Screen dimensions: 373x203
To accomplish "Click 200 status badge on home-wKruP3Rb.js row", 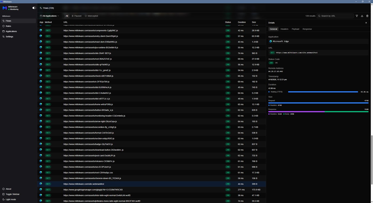I will pyautogui.click(x=228, y=104).
